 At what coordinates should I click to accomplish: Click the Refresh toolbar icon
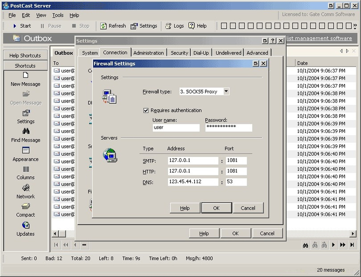(x=103, y=26)
